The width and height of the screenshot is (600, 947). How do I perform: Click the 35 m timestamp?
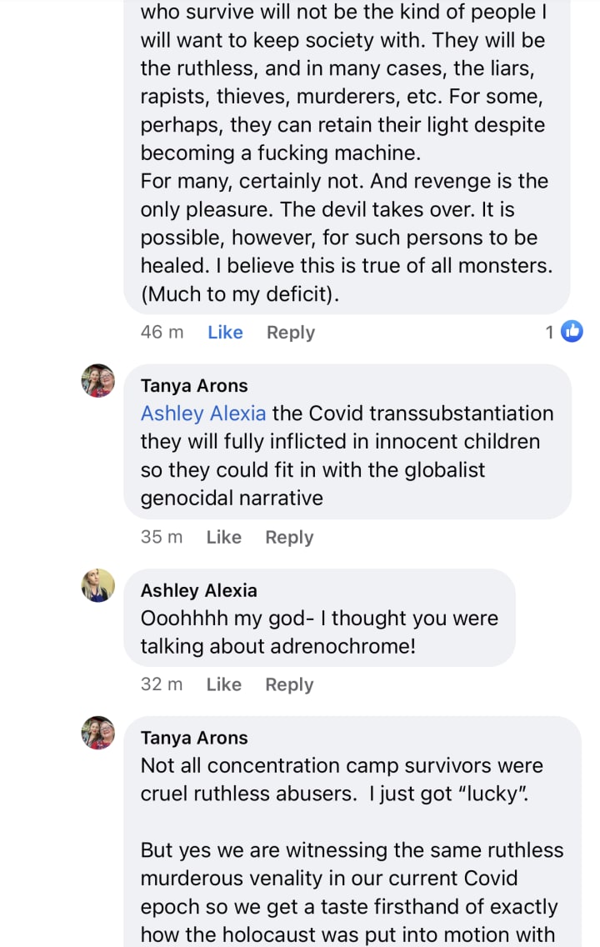pyautogui.click(x=162, y=537)
